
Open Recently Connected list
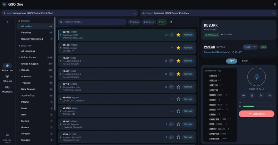coord(35,39)
